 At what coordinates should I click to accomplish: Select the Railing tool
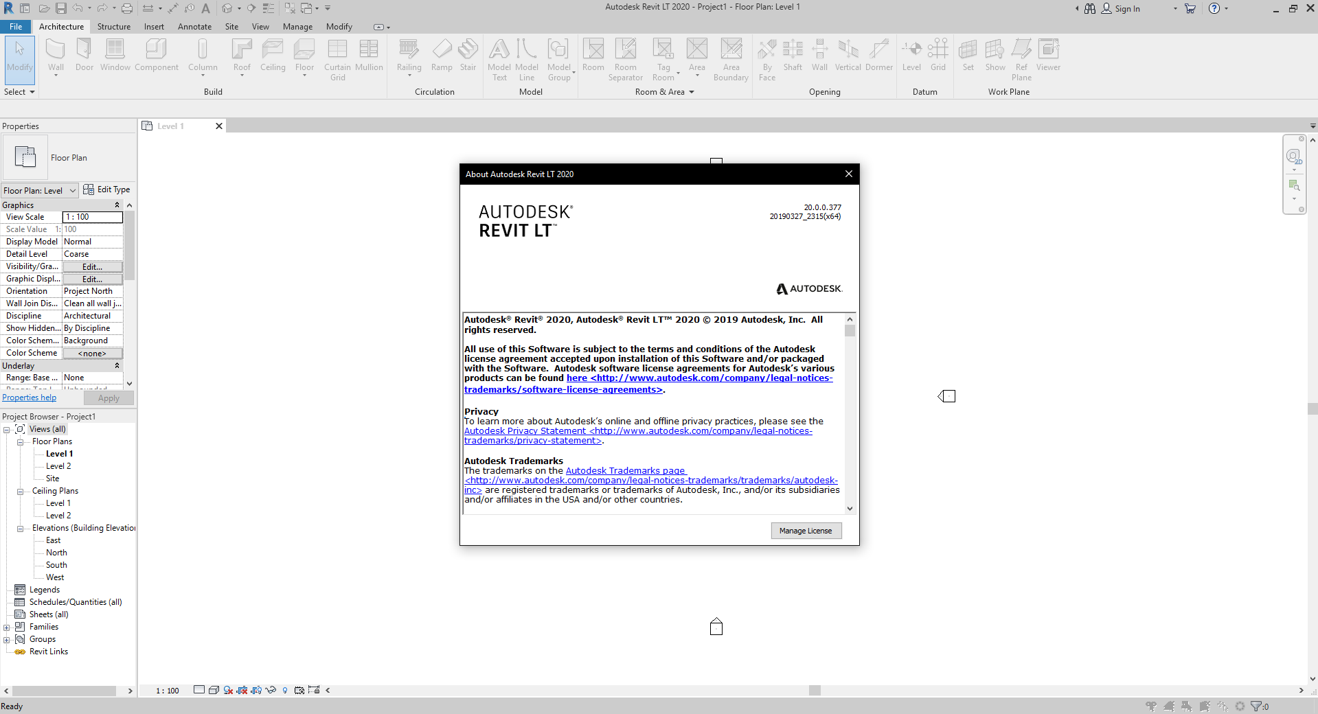point(409,55)
